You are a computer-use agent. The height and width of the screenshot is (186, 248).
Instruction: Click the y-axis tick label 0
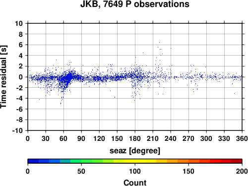[21, 77]
